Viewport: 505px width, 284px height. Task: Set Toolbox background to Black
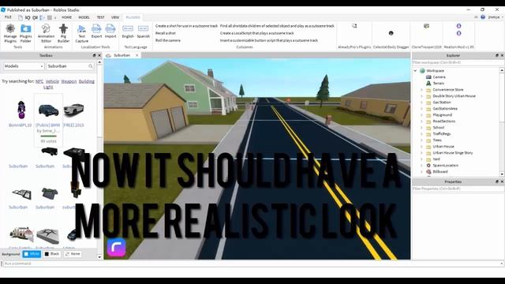click(x=52, y=254)
